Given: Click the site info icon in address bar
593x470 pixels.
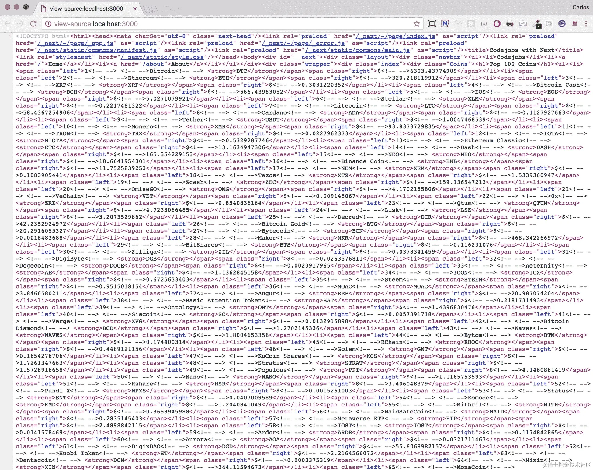Looking at the screenshot, I should [48, 24].
